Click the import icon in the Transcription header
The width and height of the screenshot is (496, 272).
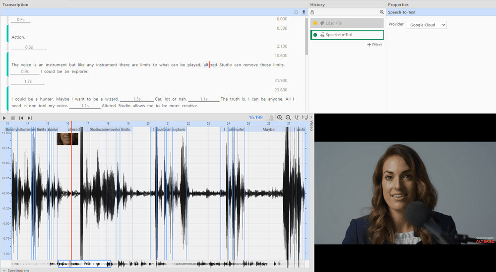[x=296, y=12]
